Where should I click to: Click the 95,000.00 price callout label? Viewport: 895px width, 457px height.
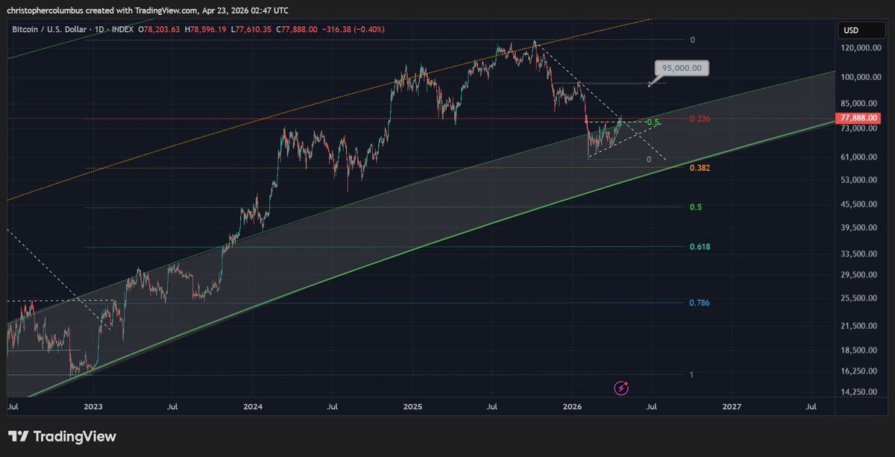coord(682,68)
